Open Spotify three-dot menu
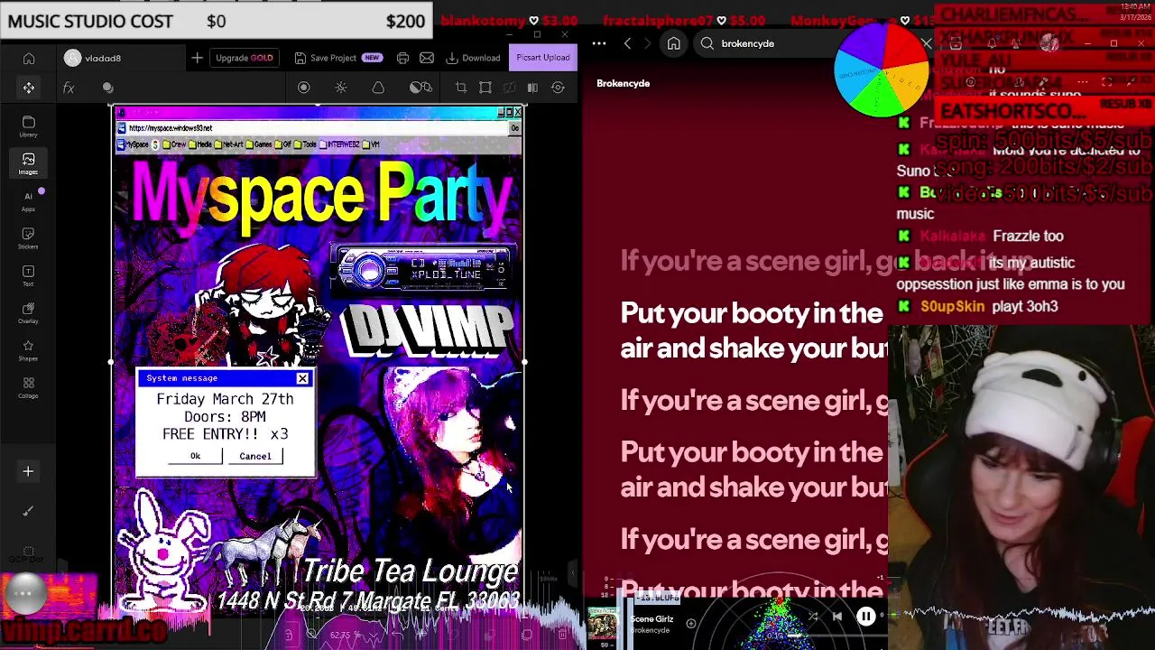The height and width of the screenshot is (650, 1155). tap(599, 43)
